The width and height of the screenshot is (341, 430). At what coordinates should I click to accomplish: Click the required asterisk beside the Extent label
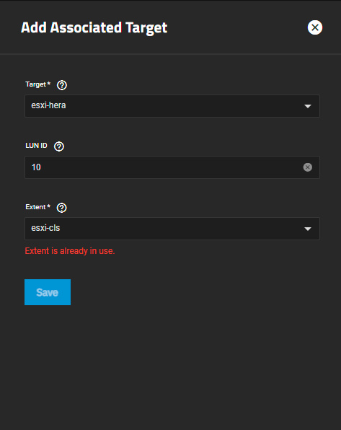49,206
